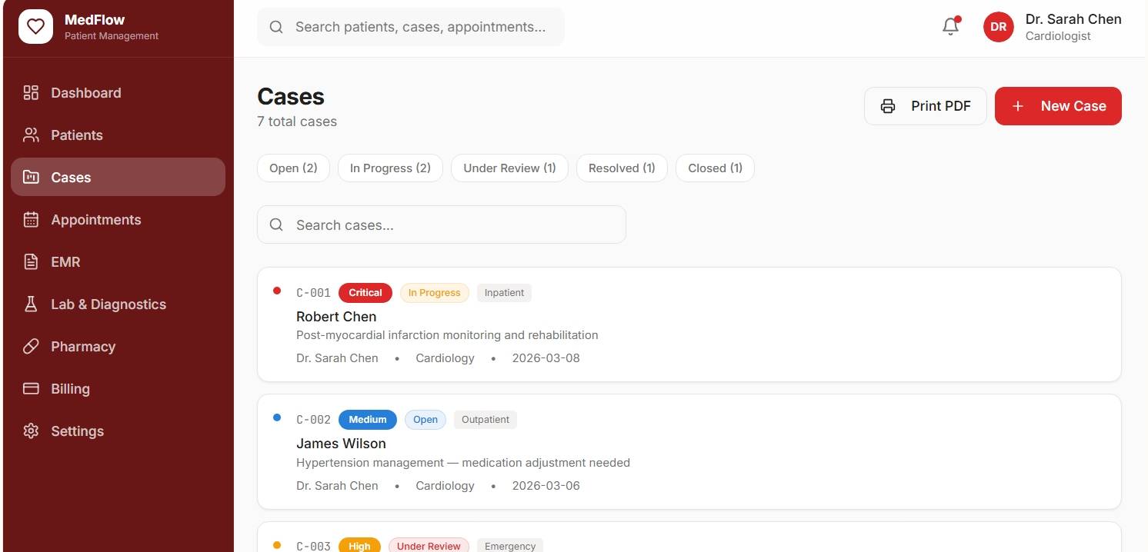Go to Pharmacy page
The image size is (1148, 552).
[118, 347]
